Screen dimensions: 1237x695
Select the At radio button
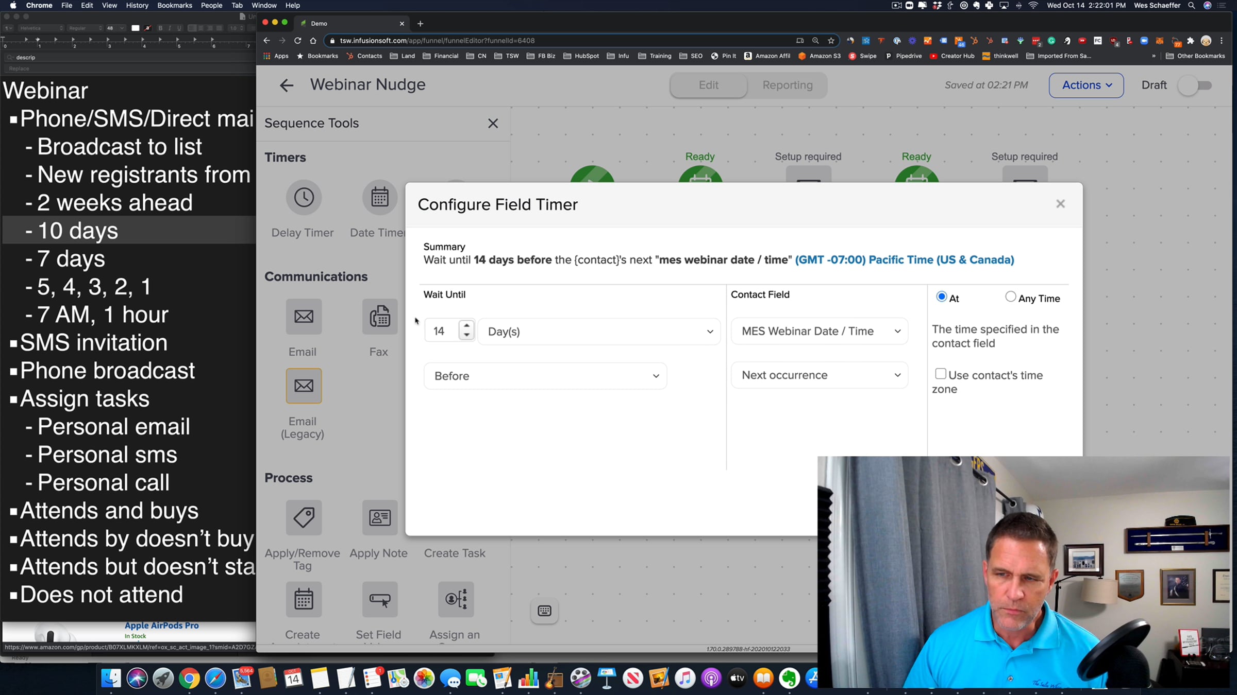(x=941, y=297)
